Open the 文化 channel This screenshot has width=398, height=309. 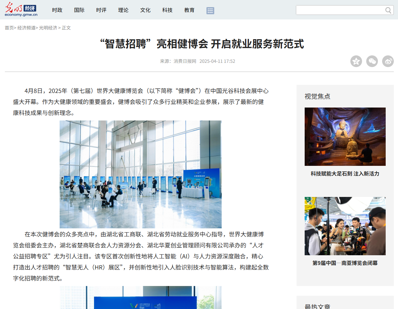146,10
